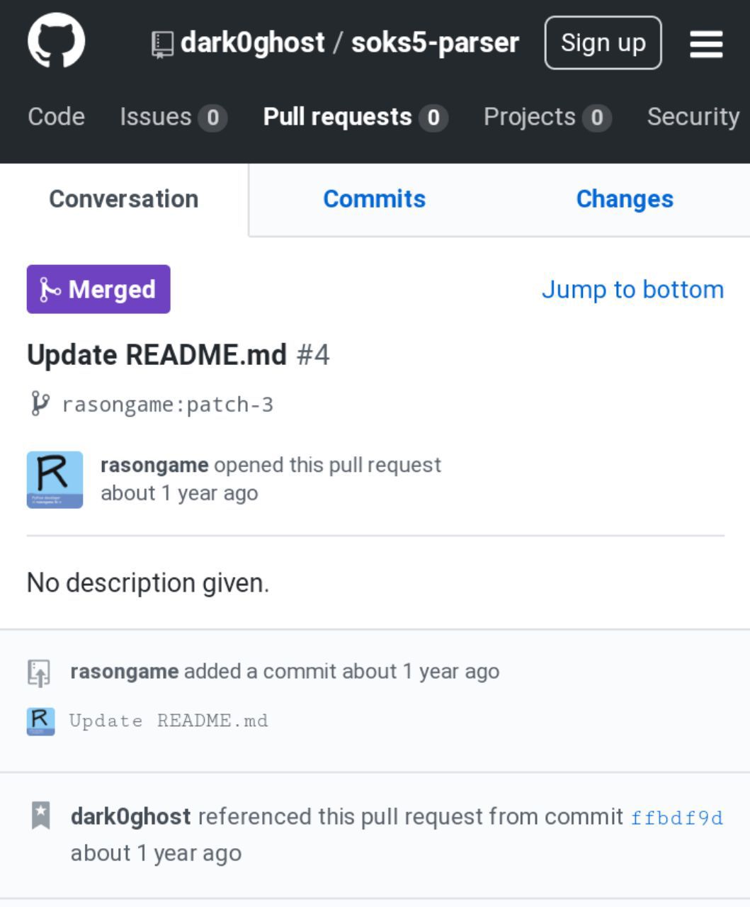Open the small rasongame avatar by commit

40,721
